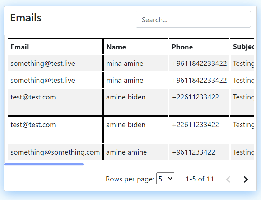The height and width of the screenshot is (200, 261).
Task: Click the previous page chevron
Action: [228, 179]
